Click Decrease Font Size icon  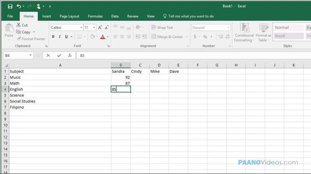(106, 28)
